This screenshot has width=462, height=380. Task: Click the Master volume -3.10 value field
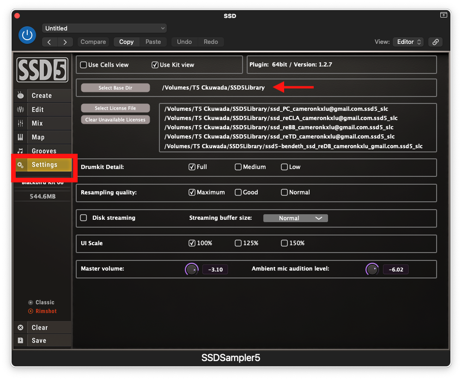click(x=215, y=270)
